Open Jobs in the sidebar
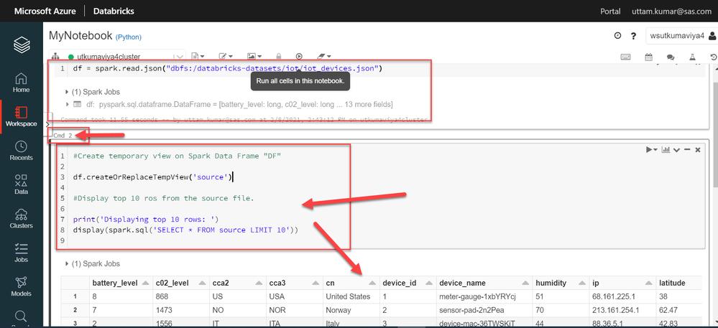The image size is (718, 328). tap(21, 253)
